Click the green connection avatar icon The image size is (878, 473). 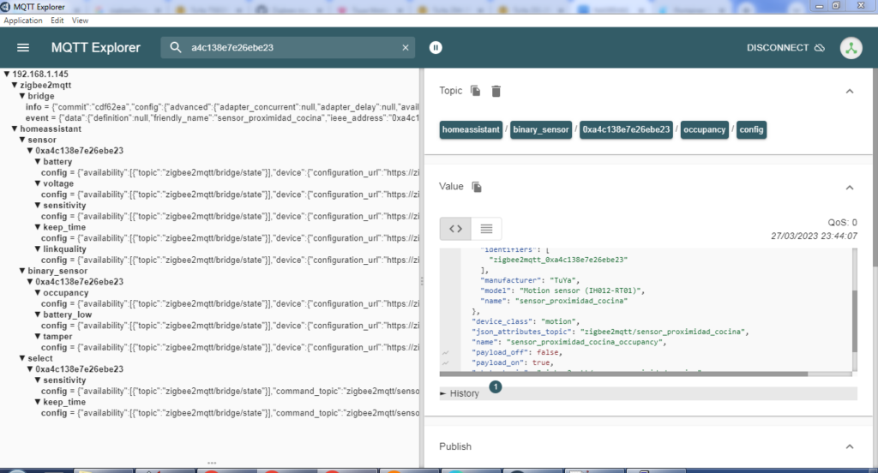pos(851,48)
